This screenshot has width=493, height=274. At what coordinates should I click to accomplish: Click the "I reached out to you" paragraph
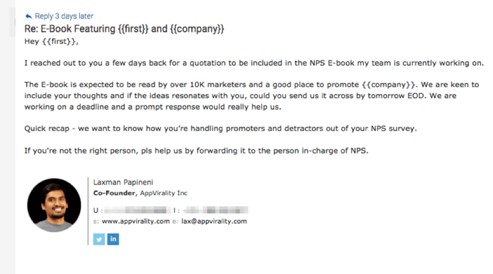click(254, 63)
